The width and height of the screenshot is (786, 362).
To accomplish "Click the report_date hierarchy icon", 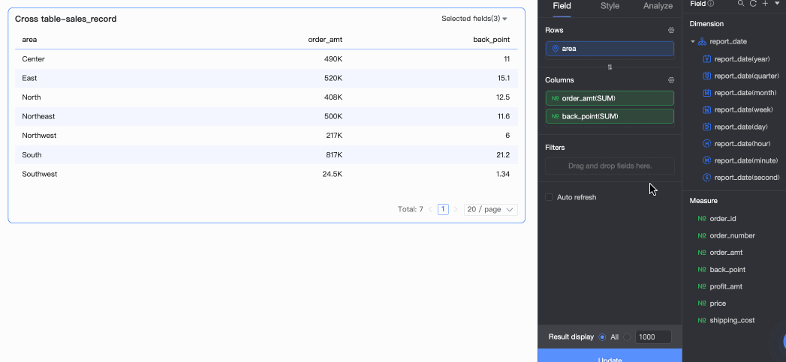I will [702, 41].
